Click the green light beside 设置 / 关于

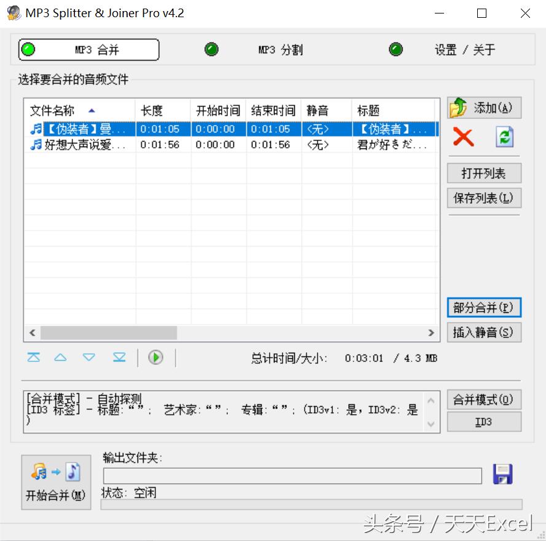point(396,50)
